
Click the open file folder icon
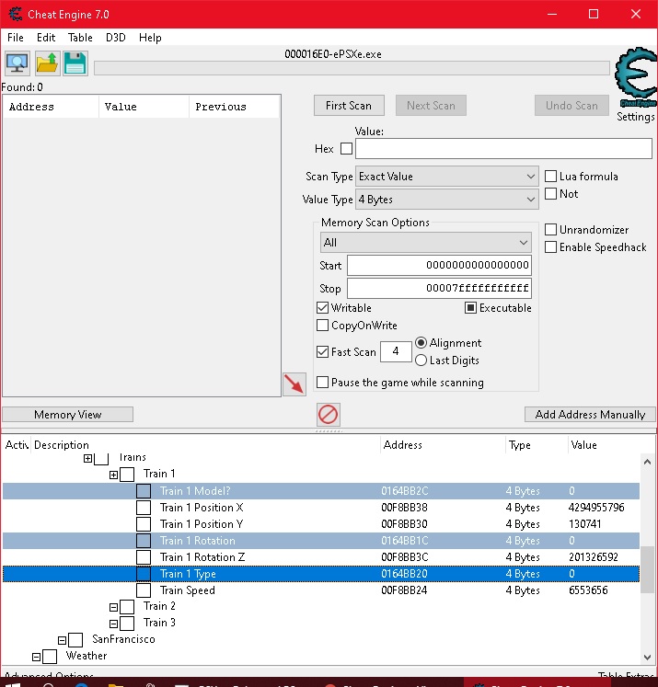coord(46,63)
